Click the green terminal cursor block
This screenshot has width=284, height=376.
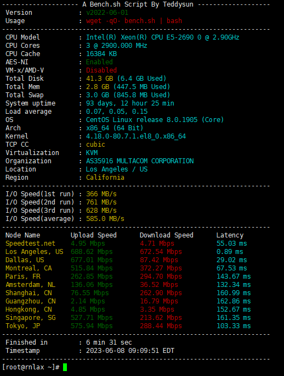[x=65, y=367]
